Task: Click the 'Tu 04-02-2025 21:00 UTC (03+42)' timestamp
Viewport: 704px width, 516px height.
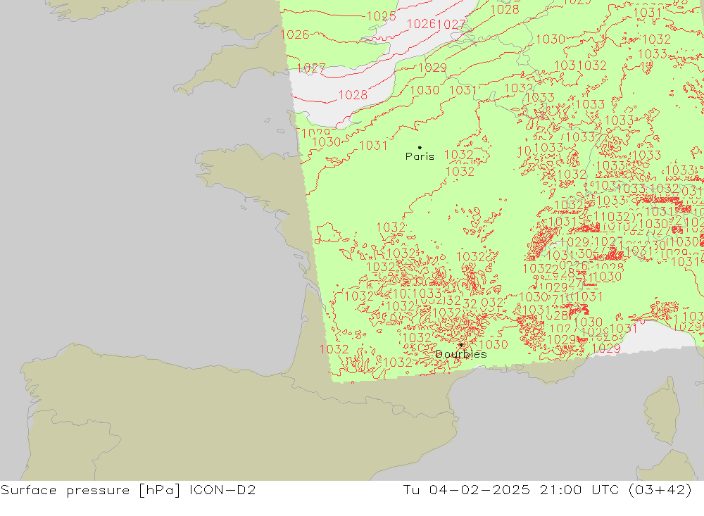Action: point(547,489)
